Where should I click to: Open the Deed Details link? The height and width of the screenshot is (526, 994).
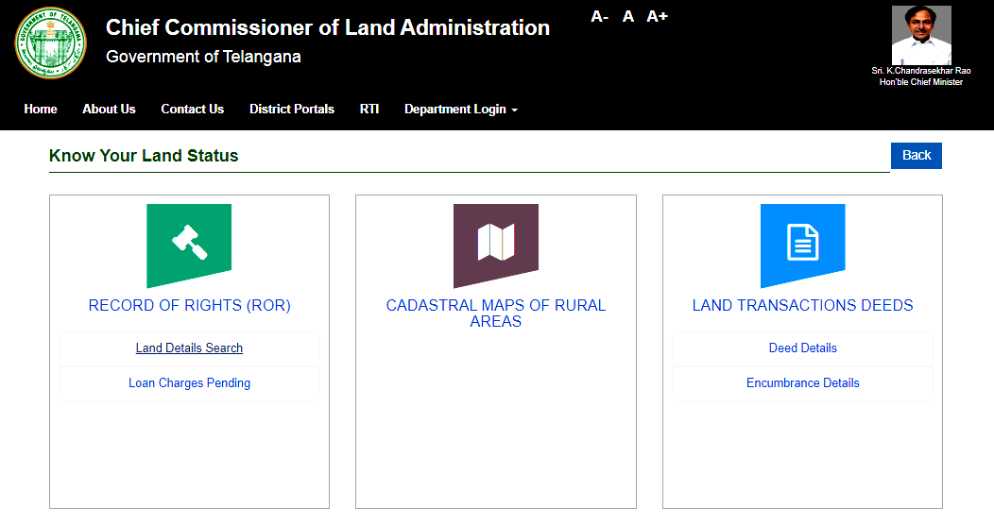tap(802, 348)
